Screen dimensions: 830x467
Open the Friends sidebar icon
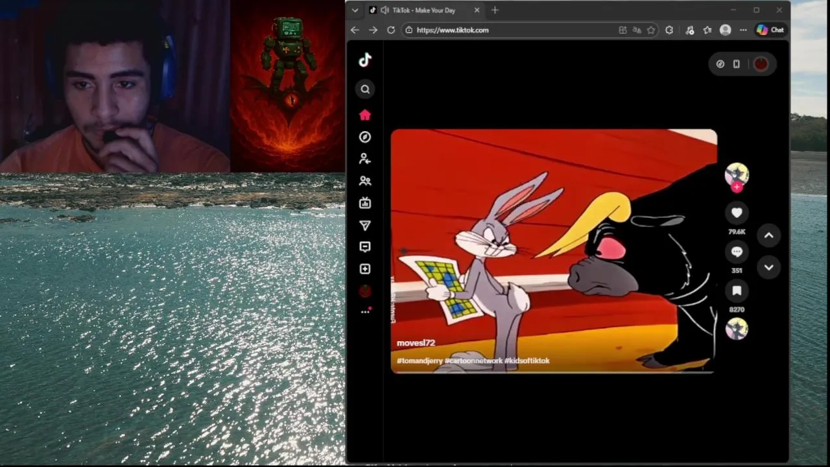pos(365,181)
